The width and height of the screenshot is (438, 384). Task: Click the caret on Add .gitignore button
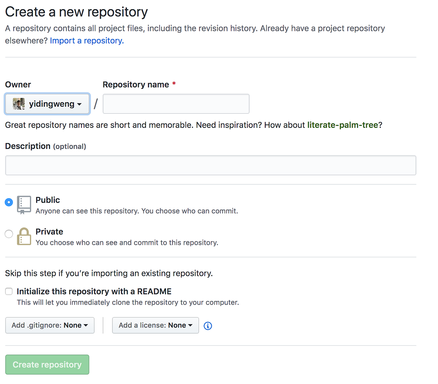(x=85, y=325)
